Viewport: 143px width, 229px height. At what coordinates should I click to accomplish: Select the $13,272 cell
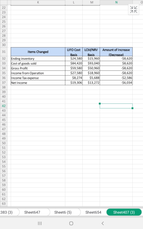tap(91, 83)
